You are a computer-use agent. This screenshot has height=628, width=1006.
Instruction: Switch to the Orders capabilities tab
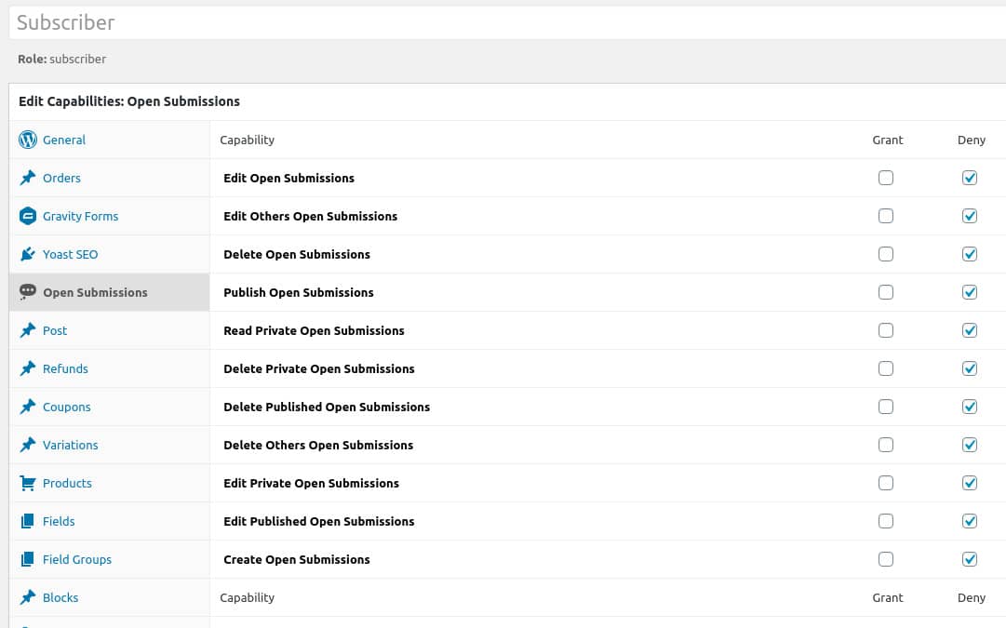[x=109, y=178]
